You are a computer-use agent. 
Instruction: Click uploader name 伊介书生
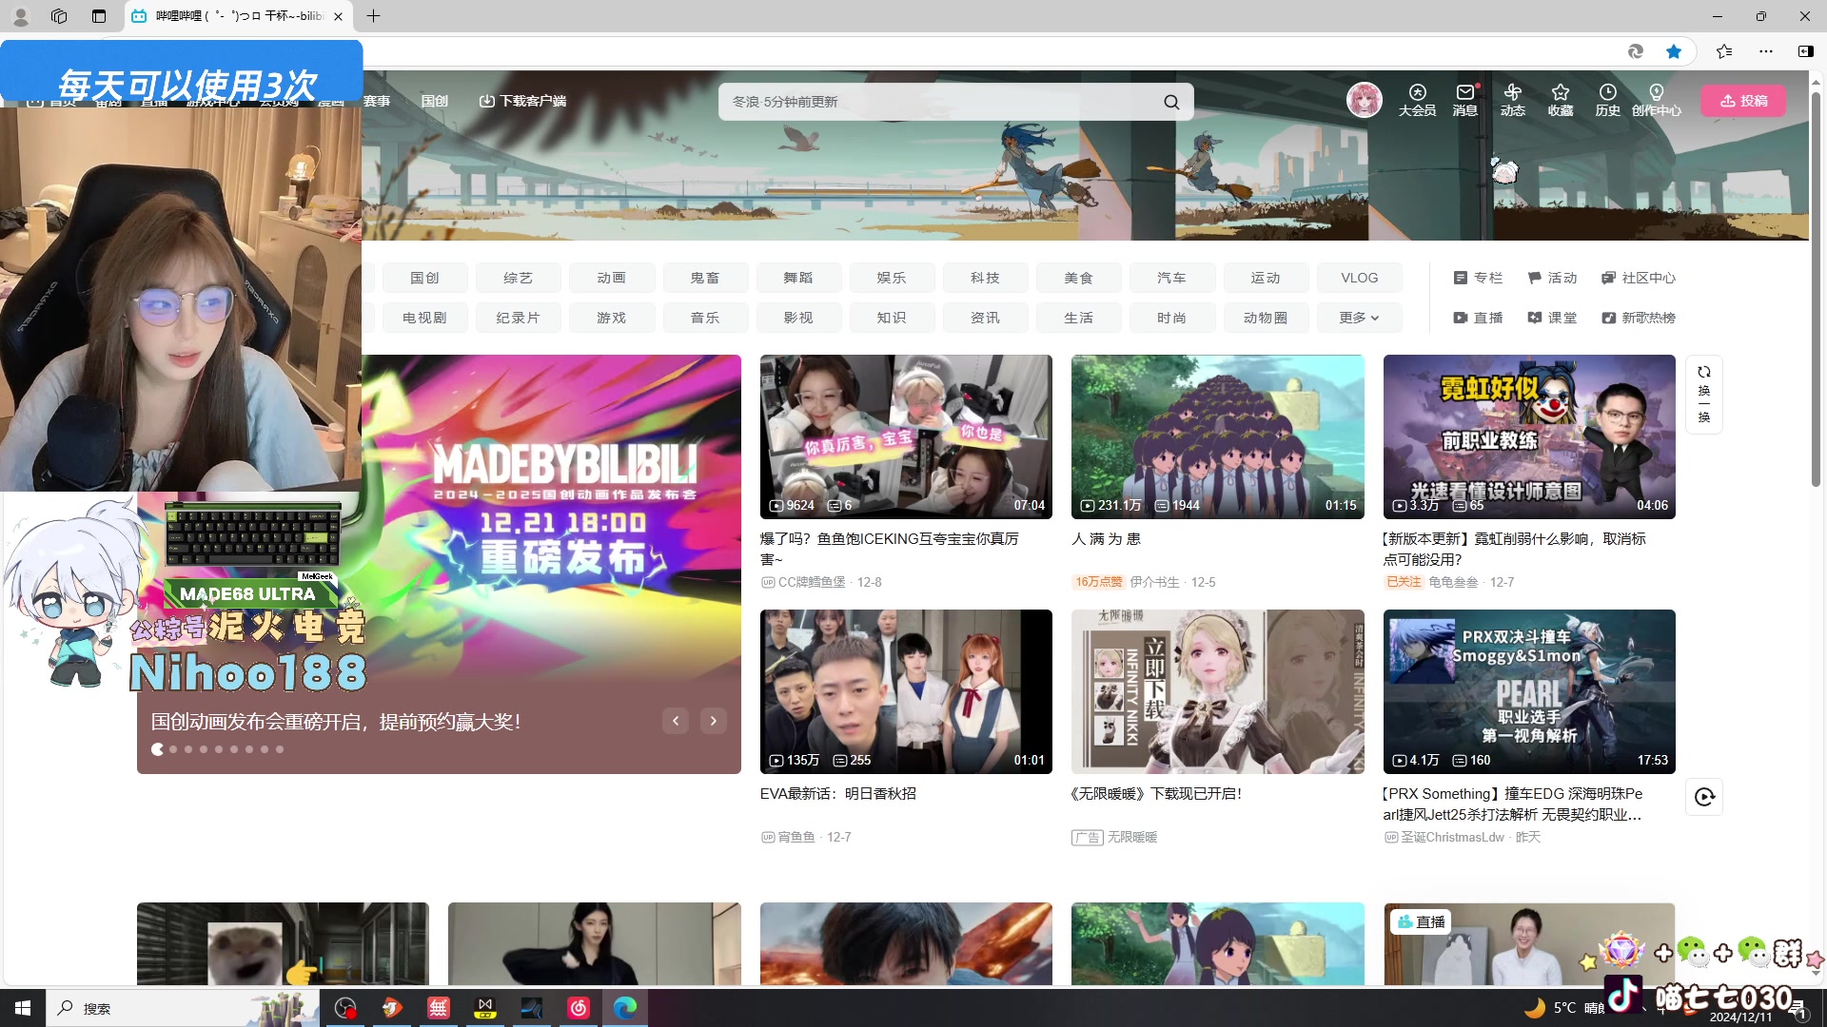(x=1154, y=582)
